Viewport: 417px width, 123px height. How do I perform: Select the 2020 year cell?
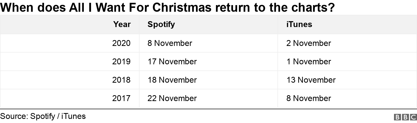(121, 43)
